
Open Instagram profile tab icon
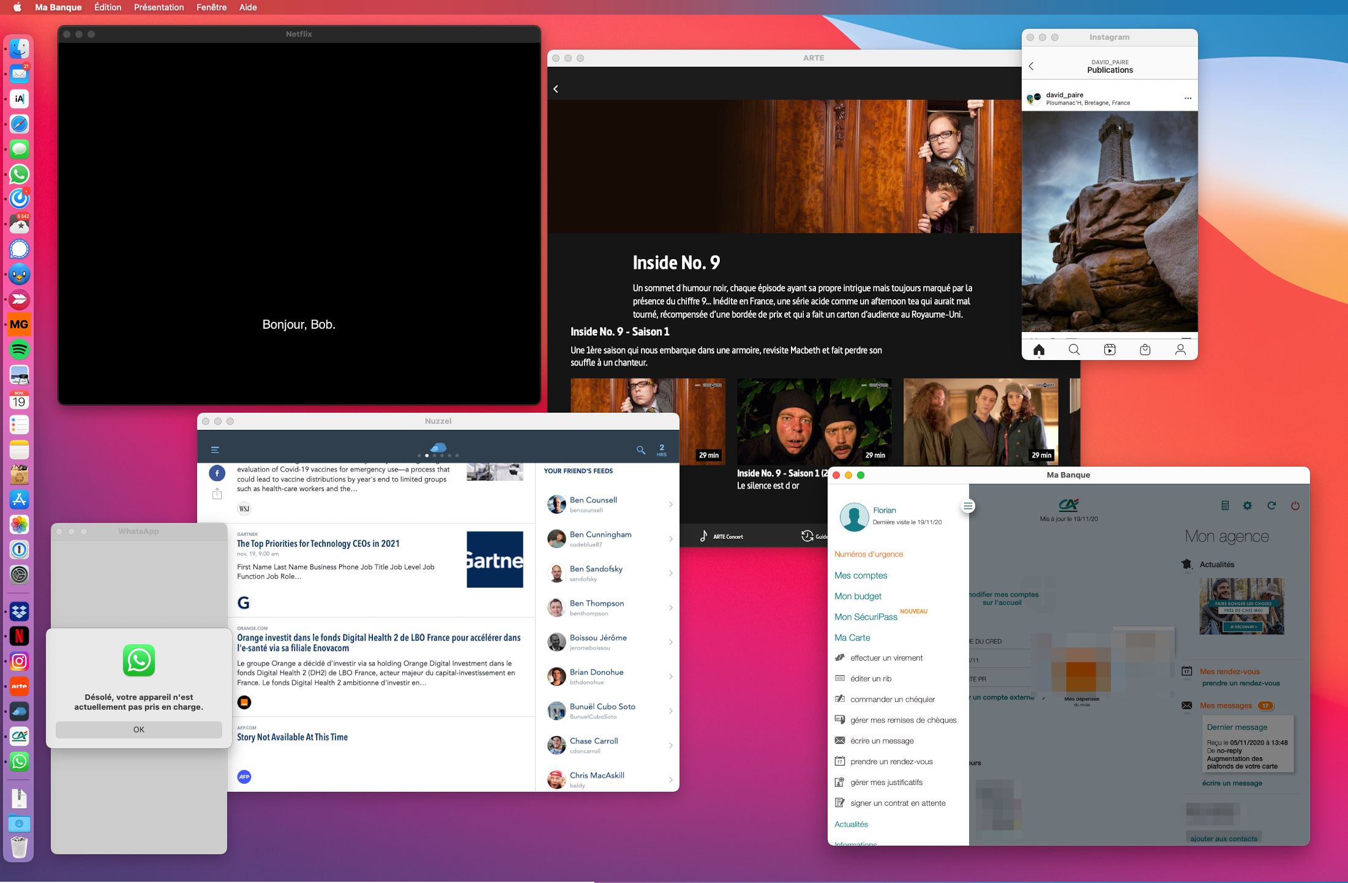click(1181, 350)
